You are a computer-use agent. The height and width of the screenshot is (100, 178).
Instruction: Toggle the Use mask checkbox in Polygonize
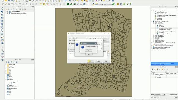(x=70, y=46)
